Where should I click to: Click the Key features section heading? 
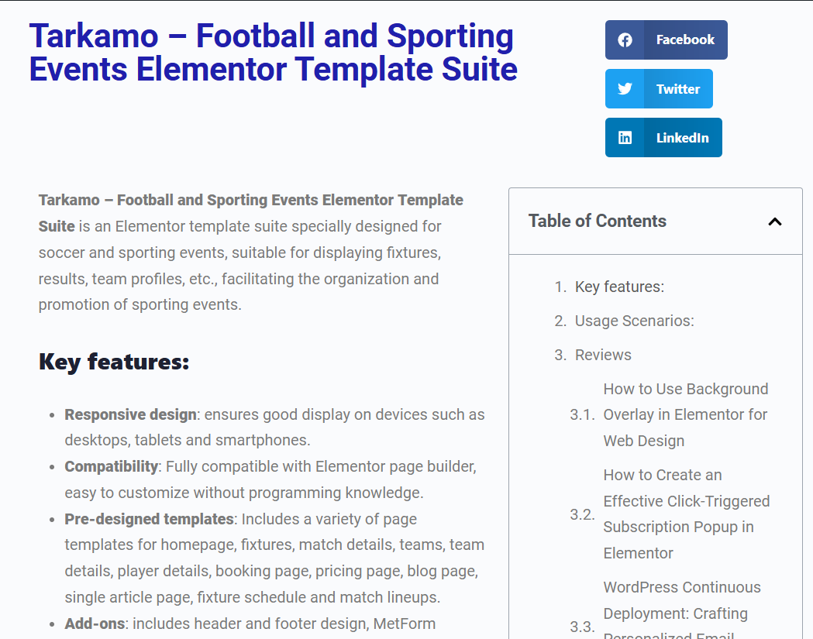click(114, 362)
